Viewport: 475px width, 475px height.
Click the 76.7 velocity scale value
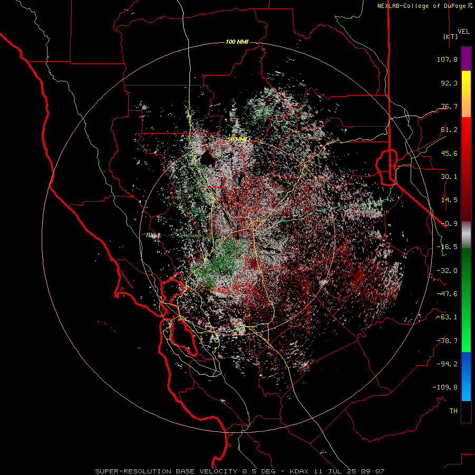pos(449,106)
